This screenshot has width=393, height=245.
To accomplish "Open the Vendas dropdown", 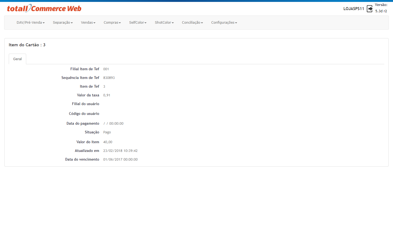I will click(88, 23).
